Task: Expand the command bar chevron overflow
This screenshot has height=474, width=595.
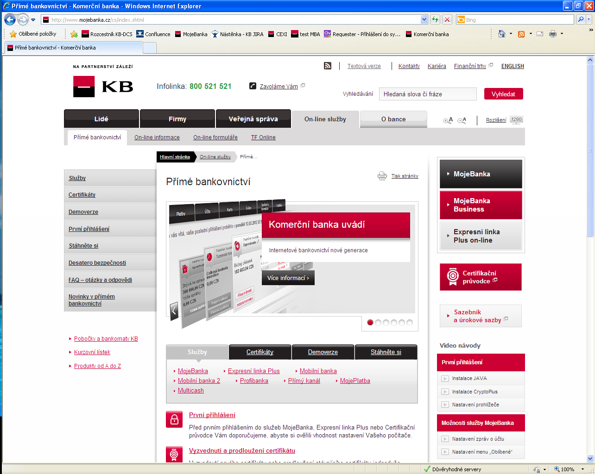Action: (x=591, y=30)
